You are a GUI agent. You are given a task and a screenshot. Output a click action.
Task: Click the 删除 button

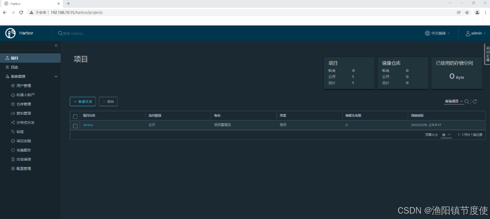108,102
